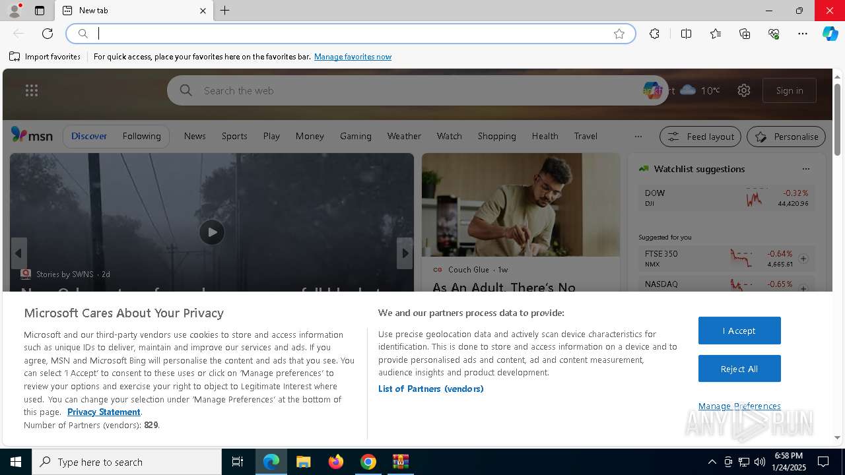Open the Sports category
Viewport: 845px width, 475px height.
click(x=234, y=136)
